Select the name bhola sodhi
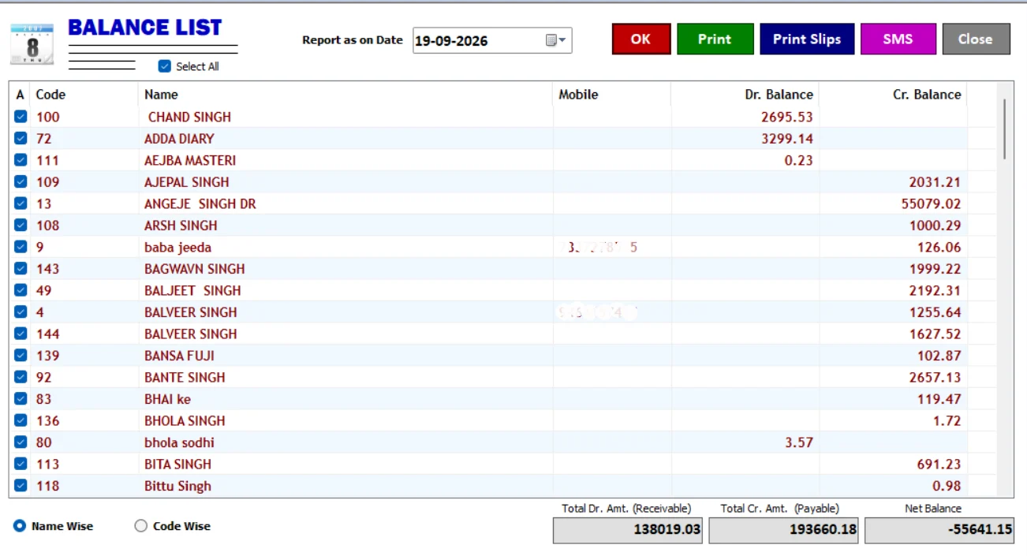 [179, 442]
